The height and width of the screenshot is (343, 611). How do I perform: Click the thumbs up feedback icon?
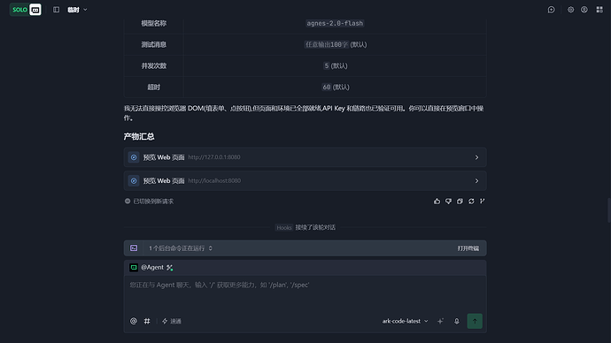(437, 201)
